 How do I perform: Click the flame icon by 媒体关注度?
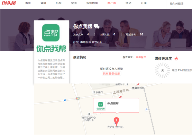pos(176,59)
